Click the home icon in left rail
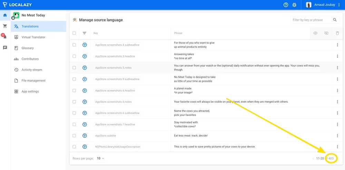The width and height of the screenshot is (345, 170). 5,15
